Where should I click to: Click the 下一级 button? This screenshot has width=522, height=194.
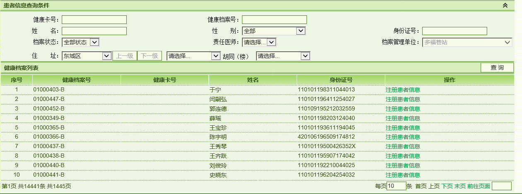(150, 56)
